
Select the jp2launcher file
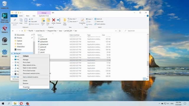pyautogui.click(x=44, y=42)
